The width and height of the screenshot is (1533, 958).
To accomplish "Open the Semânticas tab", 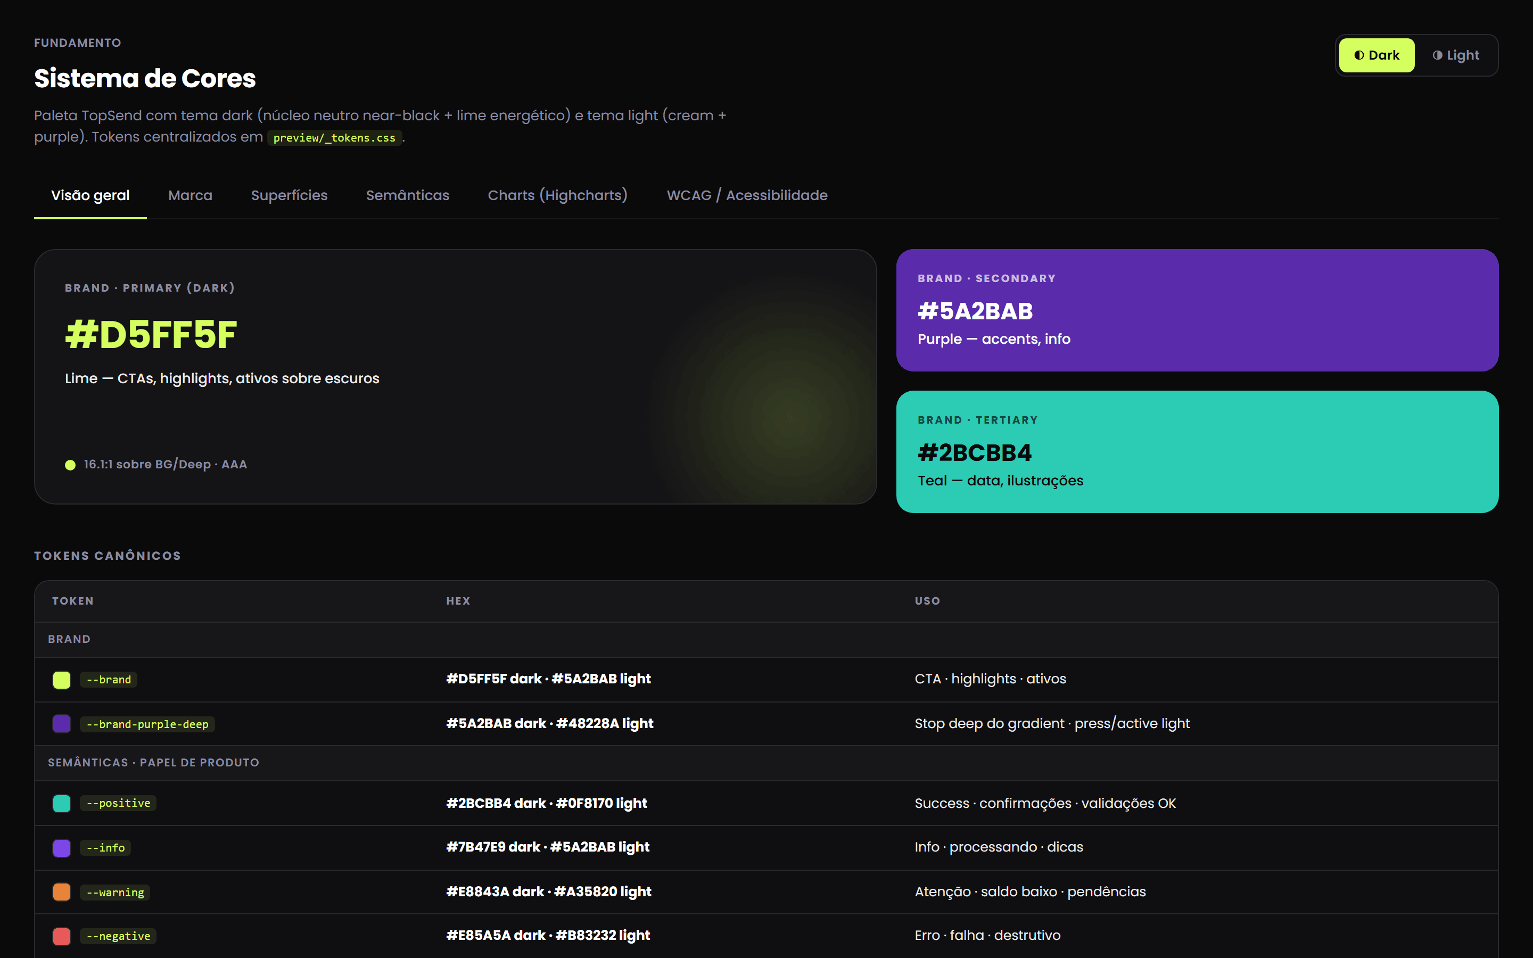I will tap(407, 195).
